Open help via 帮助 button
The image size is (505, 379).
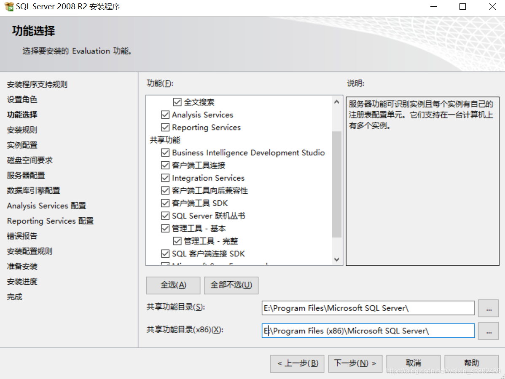tap(472, 363)
